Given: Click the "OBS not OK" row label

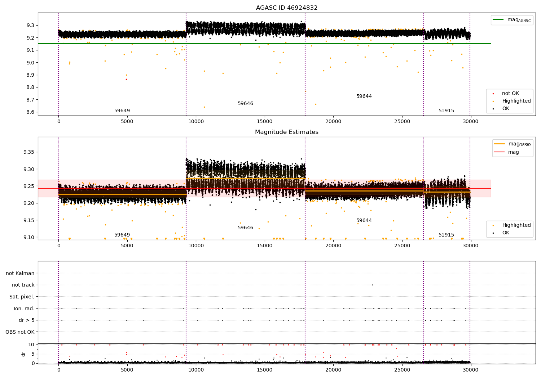Looking at the screenshot, I should tap(20, 332).
